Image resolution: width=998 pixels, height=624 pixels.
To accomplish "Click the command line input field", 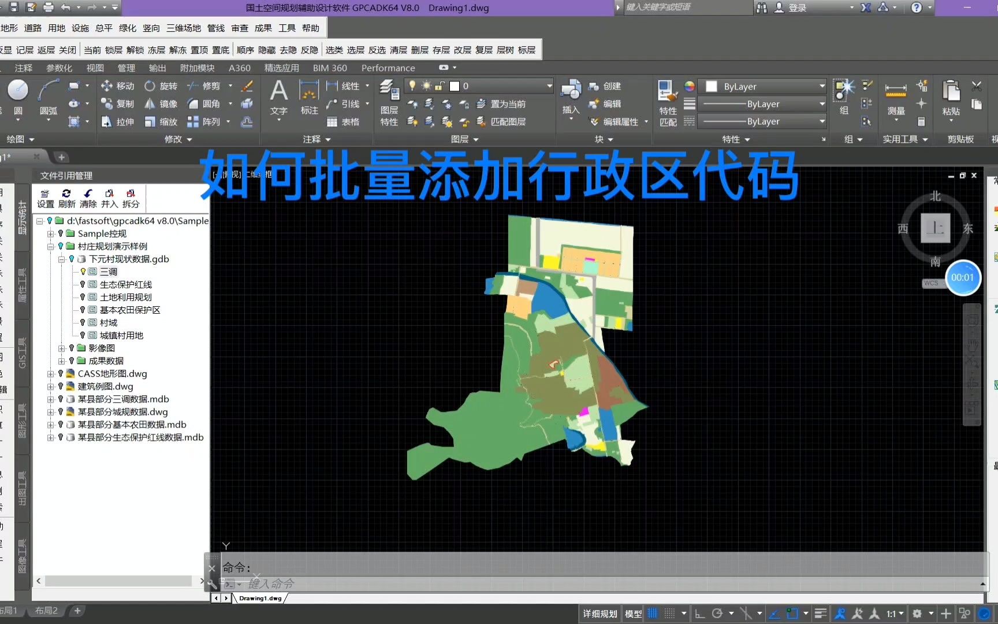I will click(601, 584).
